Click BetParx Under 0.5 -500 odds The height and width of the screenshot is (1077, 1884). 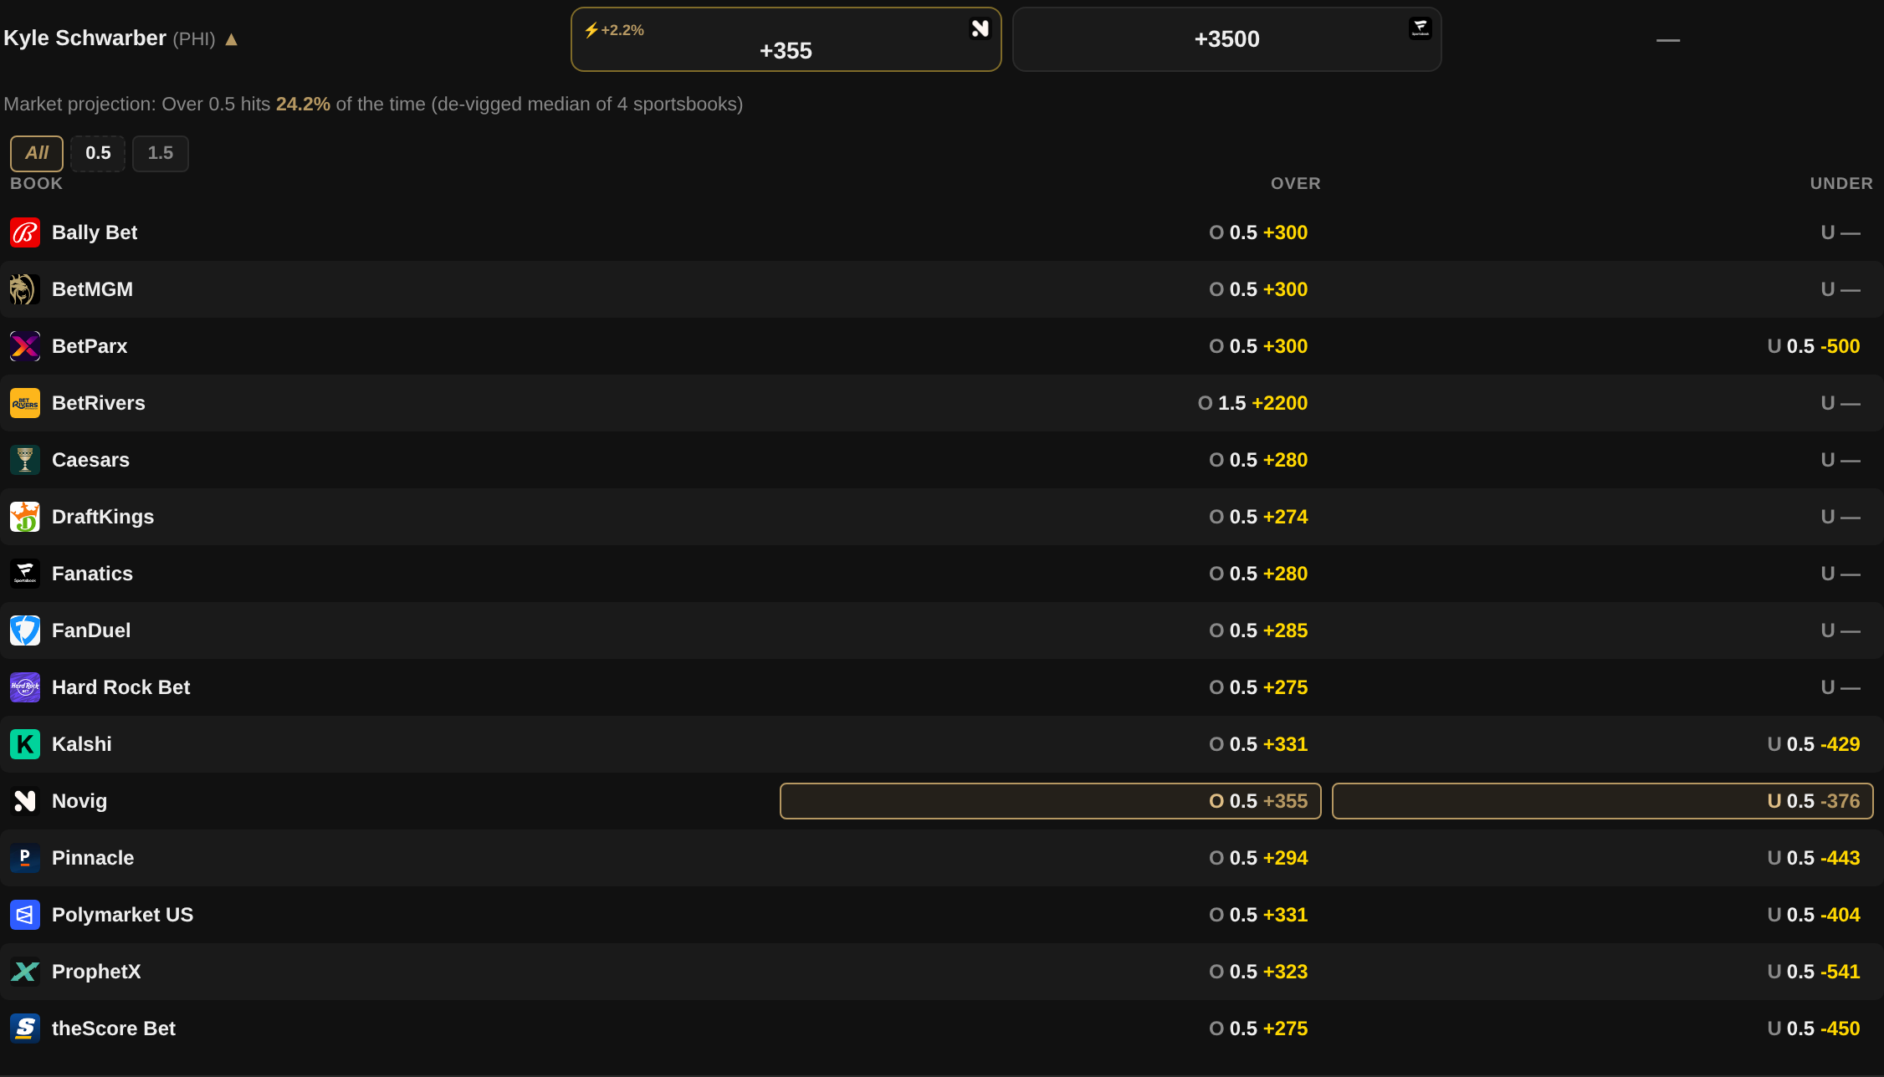1814,346
